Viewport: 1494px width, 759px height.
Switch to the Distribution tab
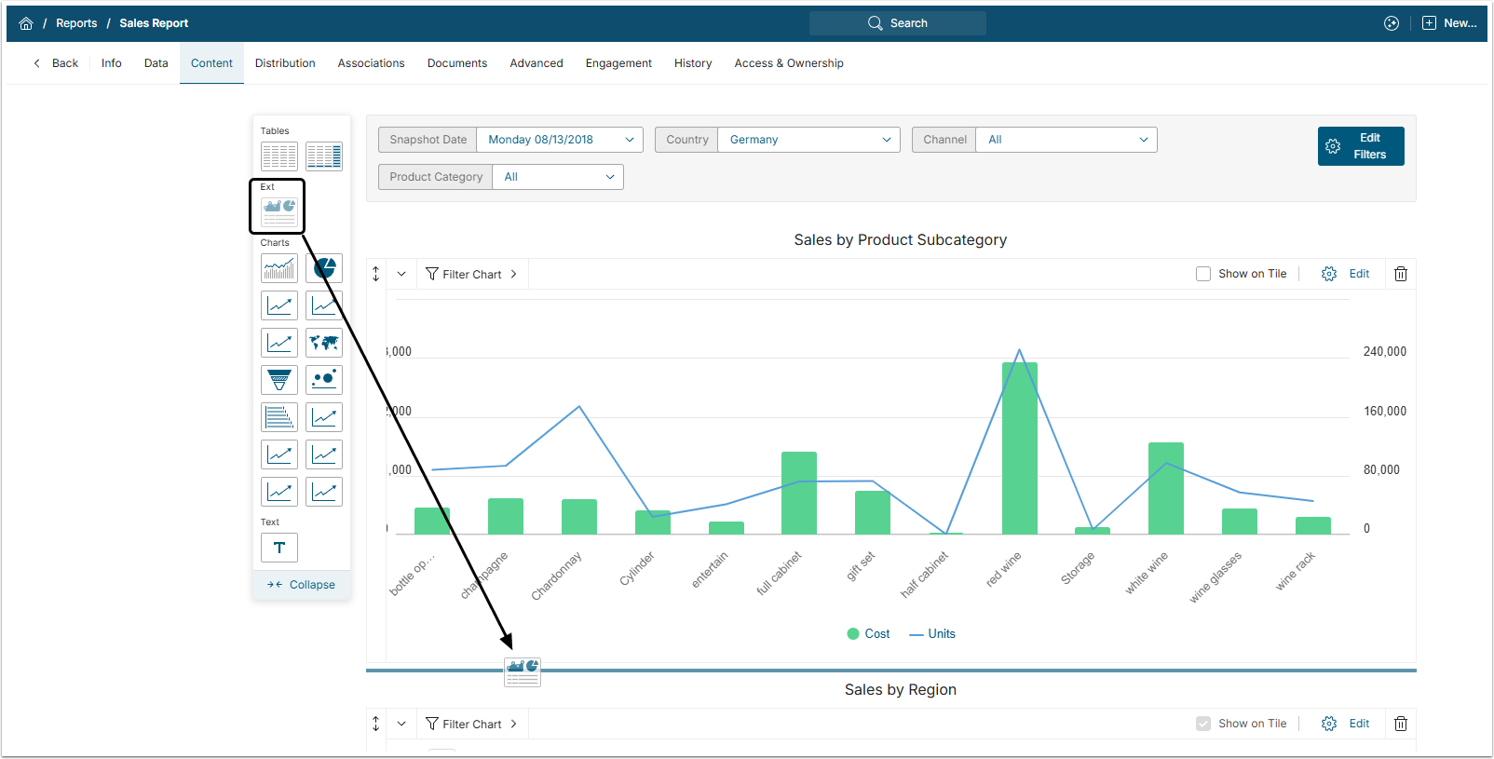pyautogui.click(x=285, y=63)
